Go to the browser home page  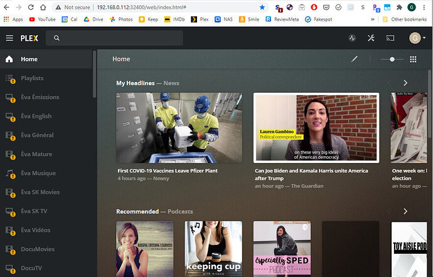point(43,7)
